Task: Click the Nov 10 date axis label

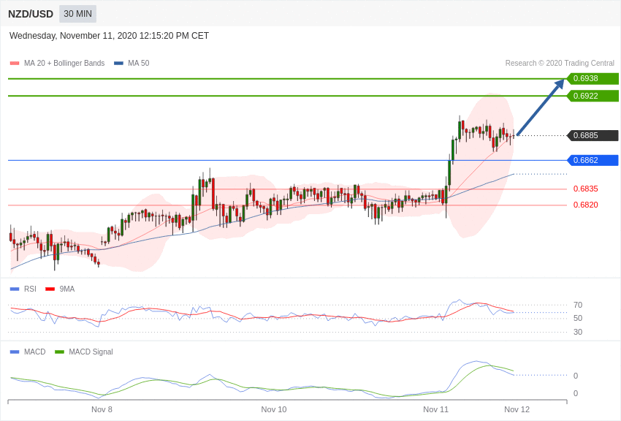Action: pyautogui.click(x=274, y=409)
